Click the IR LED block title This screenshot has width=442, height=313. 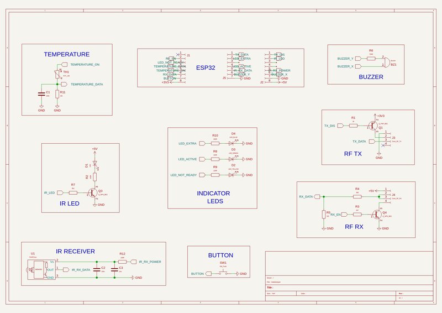click(x=70, y=204)
